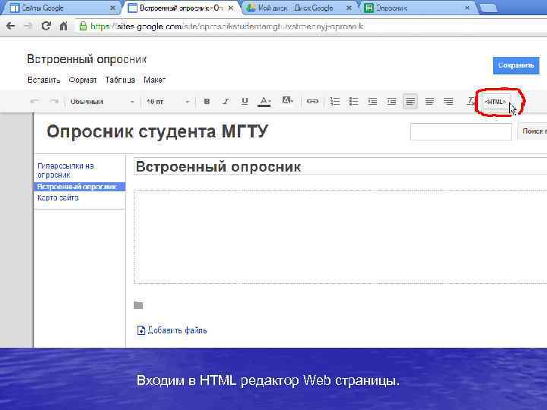The height and width of the screenshot is (410, 547).
Task: Open the 10 пт font size dropdown
Action: 168,102
